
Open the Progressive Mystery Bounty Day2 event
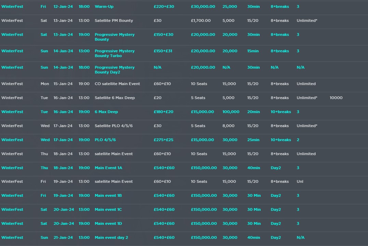114,70
